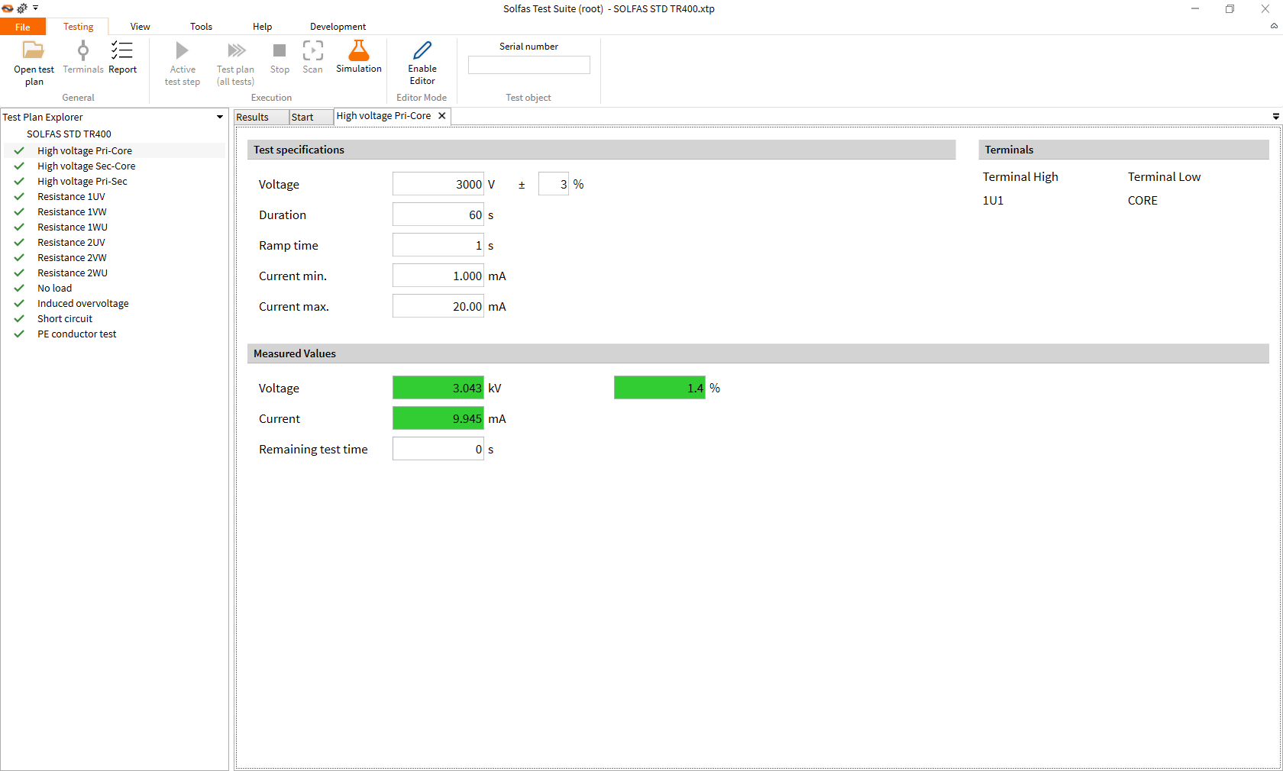Select High voltage Pri-Sec test

82,182
